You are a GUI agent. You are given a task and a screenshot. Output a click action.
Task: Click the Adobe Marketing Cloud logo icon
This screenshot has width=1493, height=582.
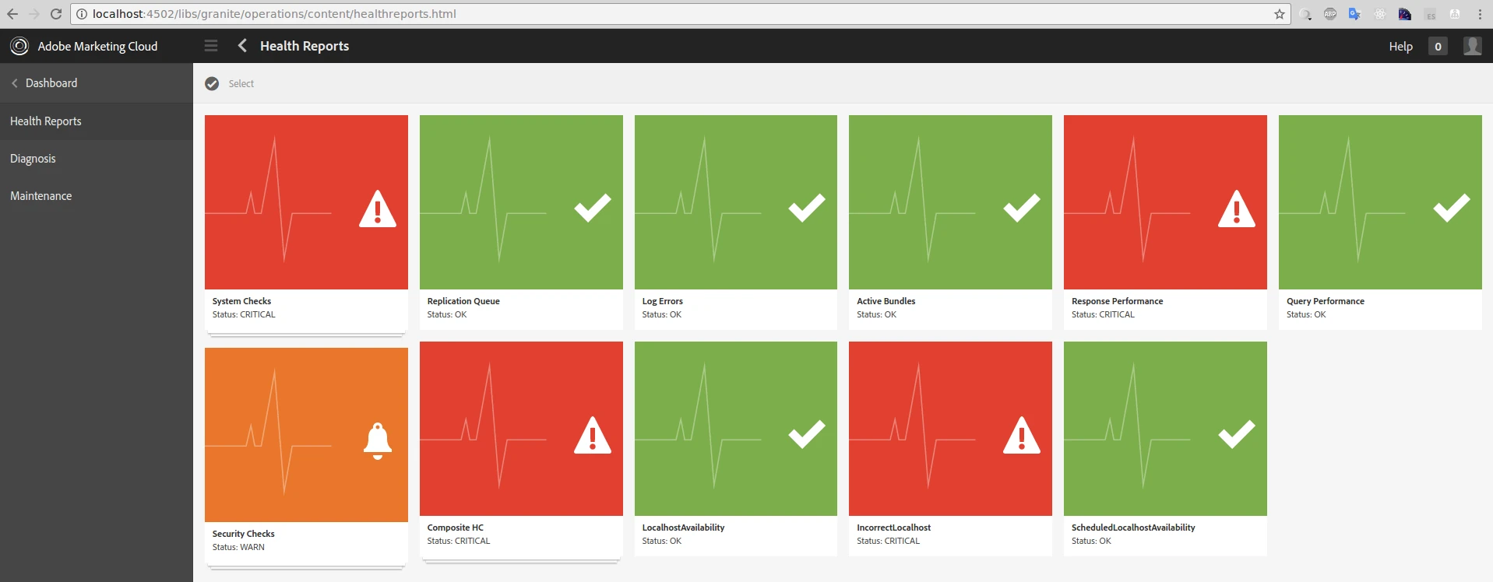(x=19, y=46)
